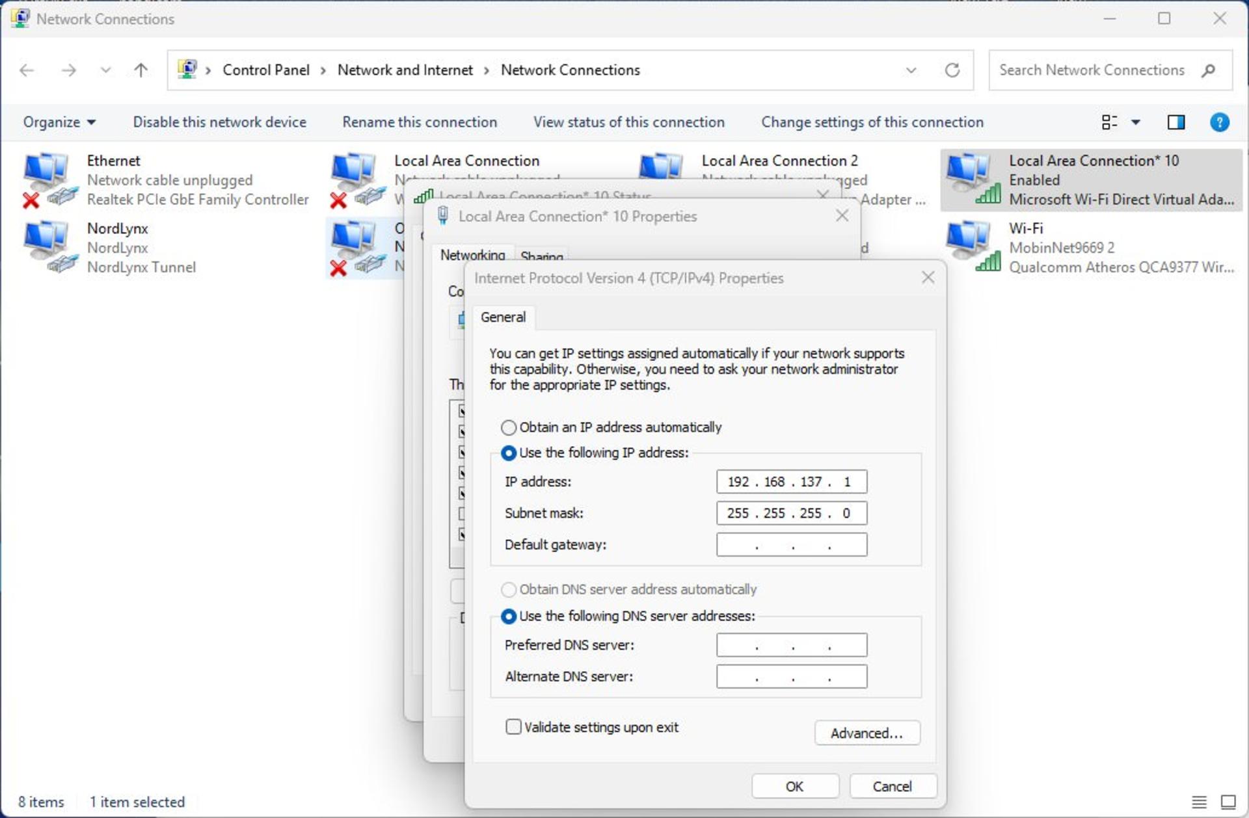Click the Default gateway input field
This screenshot has height=818, width=1249.
click(792, 545)
